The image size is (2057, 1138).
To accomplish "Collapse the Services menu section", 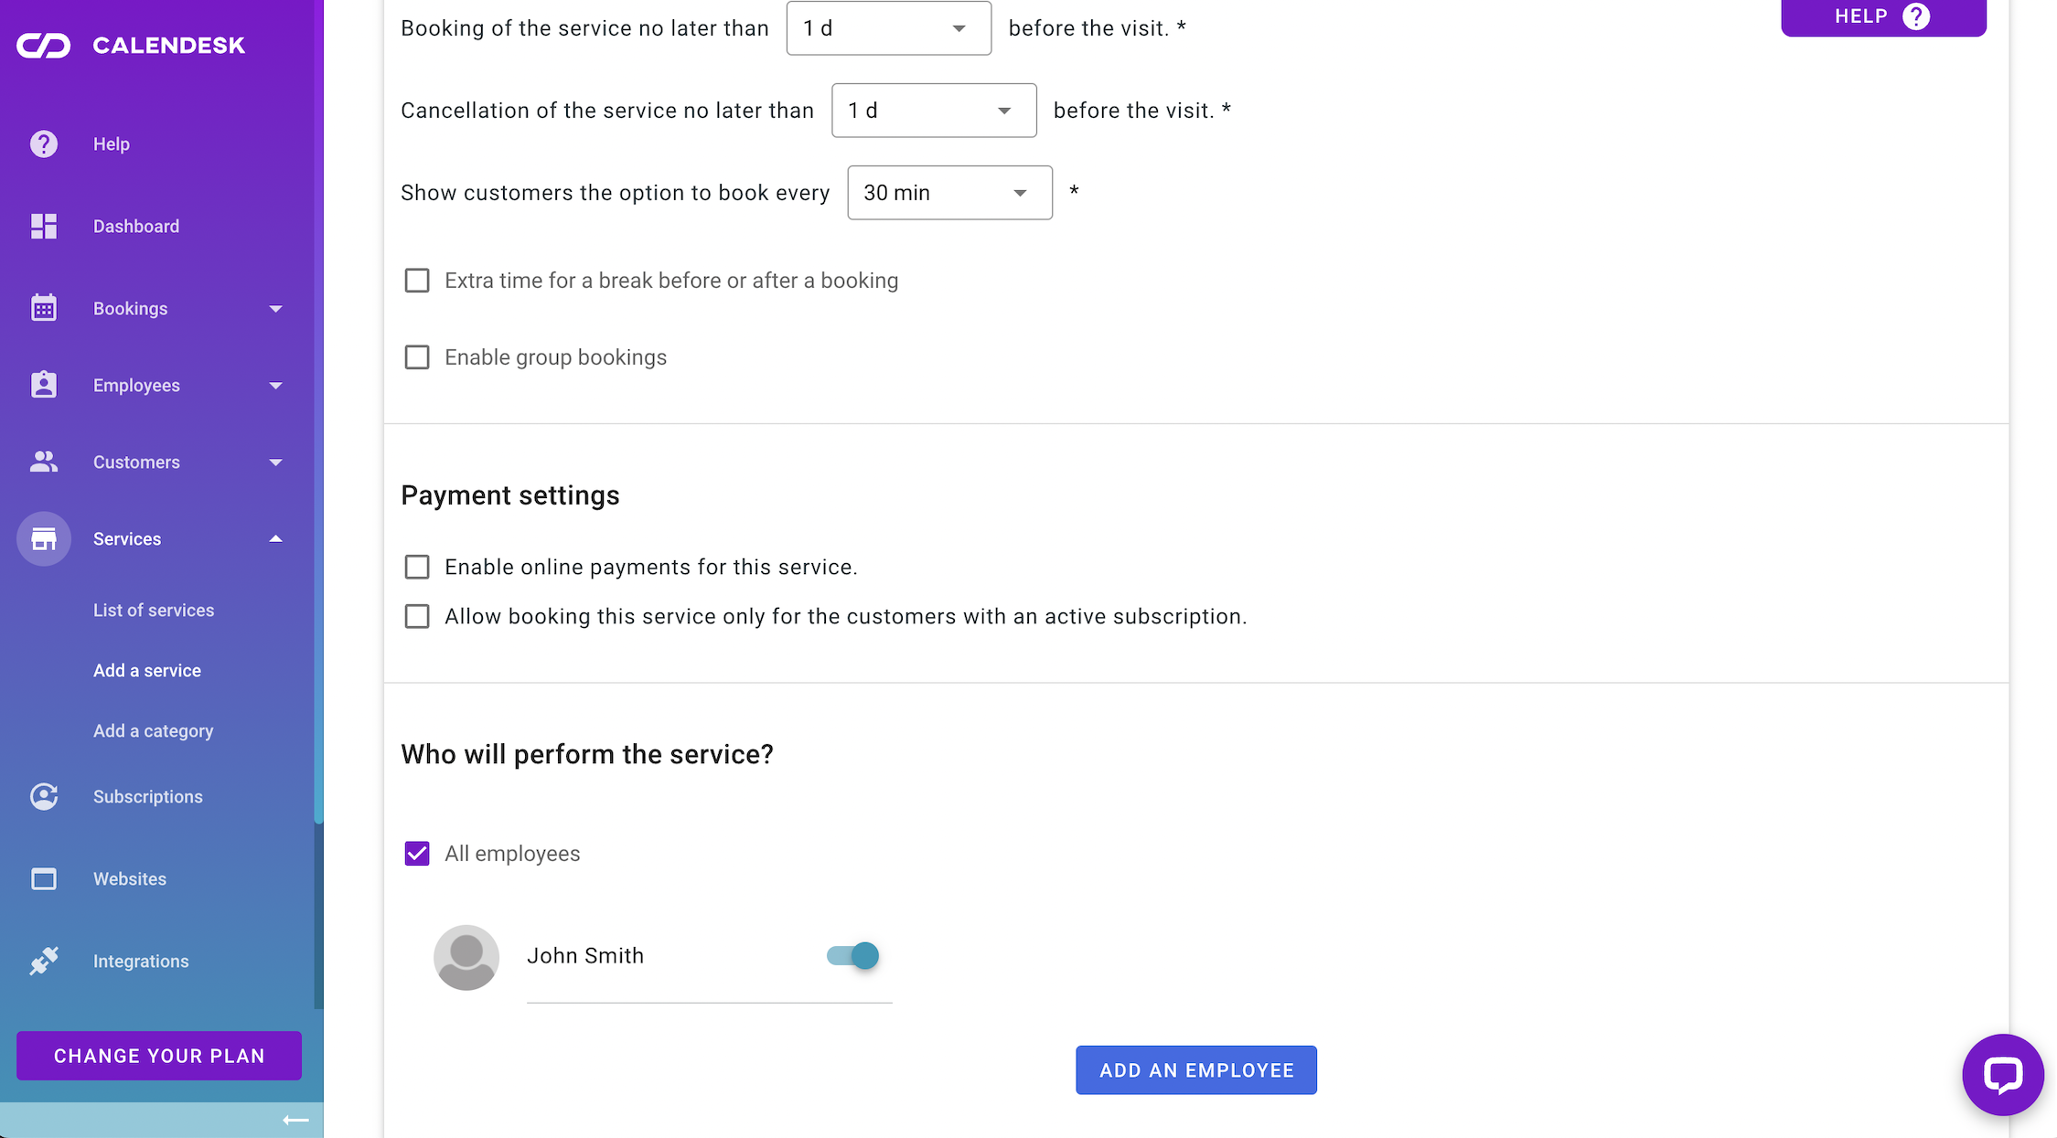I will 275,538.
